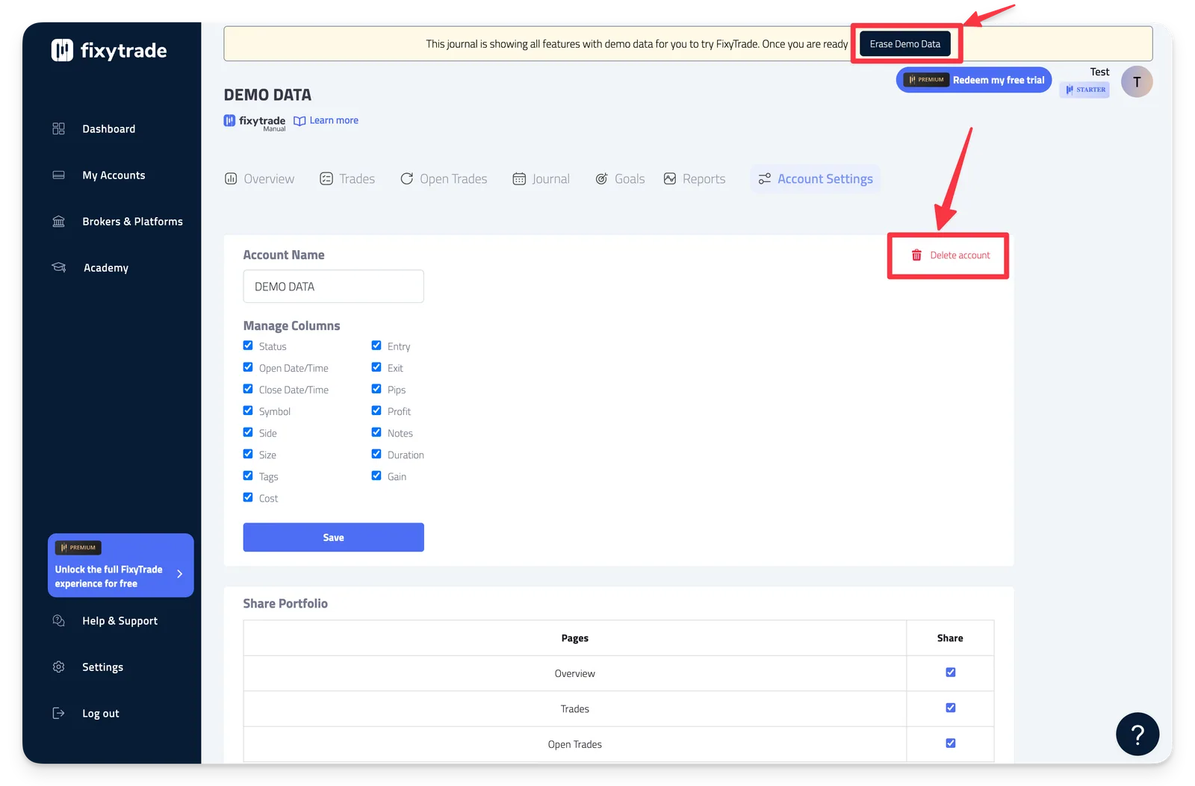1195x786 pixels.
Task: Toggle the Cost column checkbox
Action: click(x=248, y=497)
